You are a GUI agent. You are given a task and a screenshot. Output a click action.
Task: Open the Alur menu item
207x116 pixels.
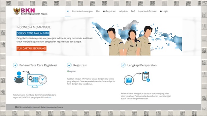(x=98, y=11)
